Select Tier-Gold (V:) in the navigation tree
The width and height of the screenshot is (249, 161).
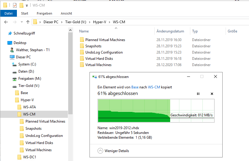[29, 86]
